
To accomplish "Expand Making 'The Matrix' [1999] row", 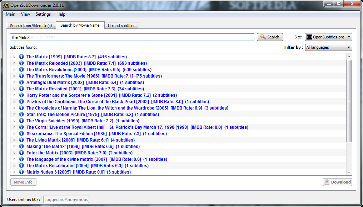I will pos(14,147).
